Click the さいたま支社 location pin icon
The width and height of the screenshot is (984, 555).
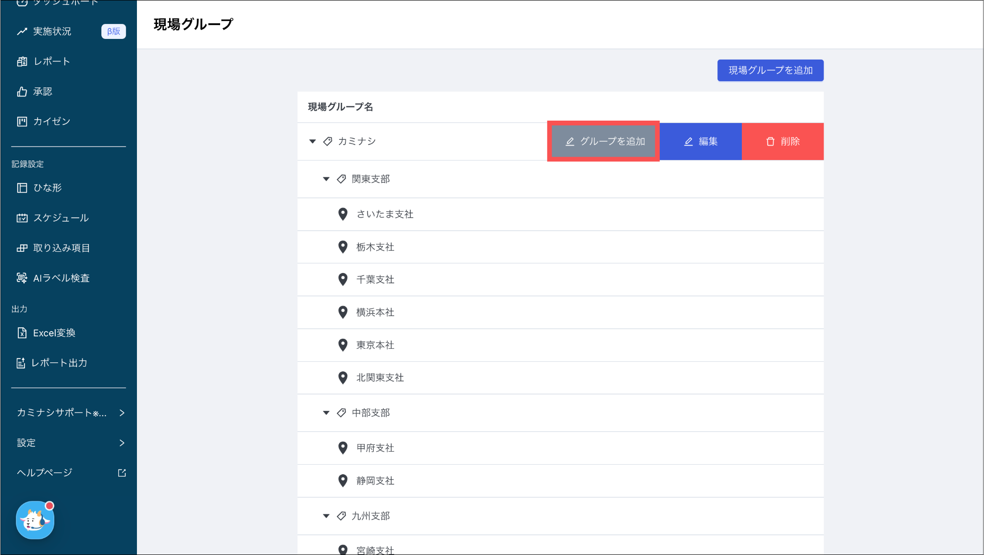pyautogui.click(x=343, y=214)
